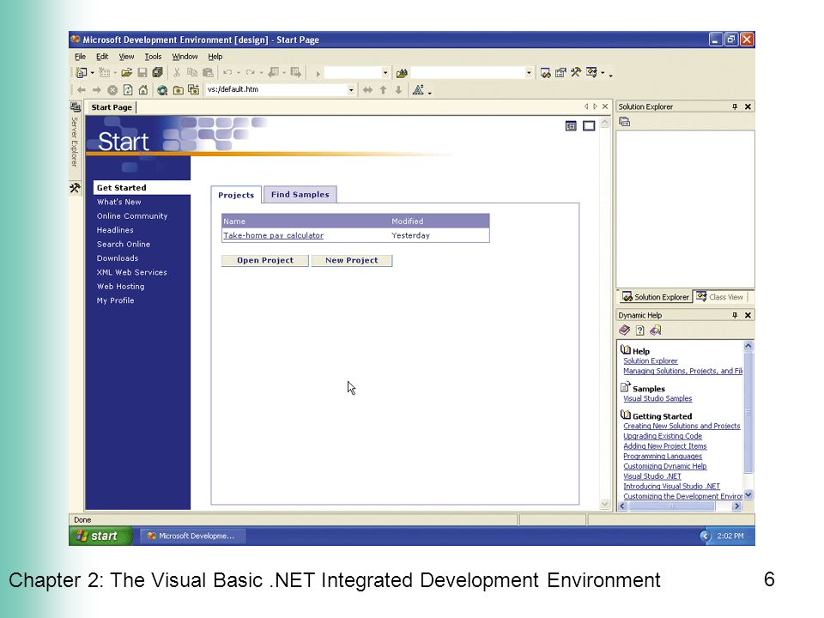Open the File menu

click(81, 57)
